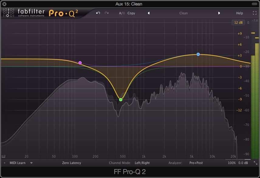
Task: Copy the current state with Copy button
Action: [x=131, y=13]
